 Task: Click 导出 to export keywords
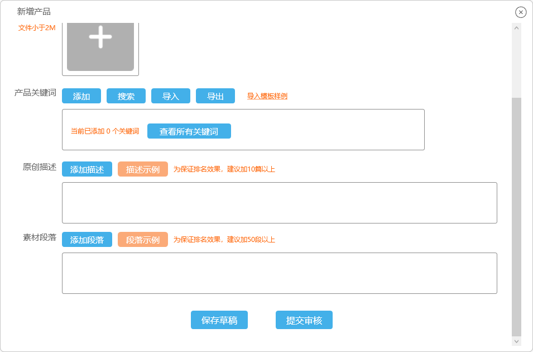[x=215, y=96]
